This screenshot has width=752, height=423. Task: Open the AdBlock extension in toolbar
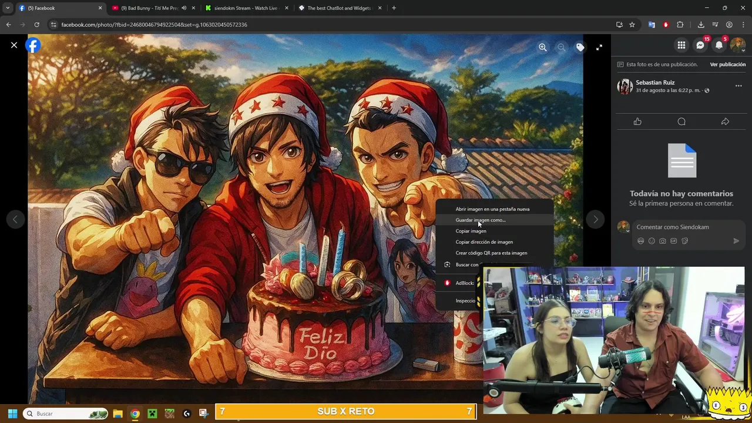point(666,25)
